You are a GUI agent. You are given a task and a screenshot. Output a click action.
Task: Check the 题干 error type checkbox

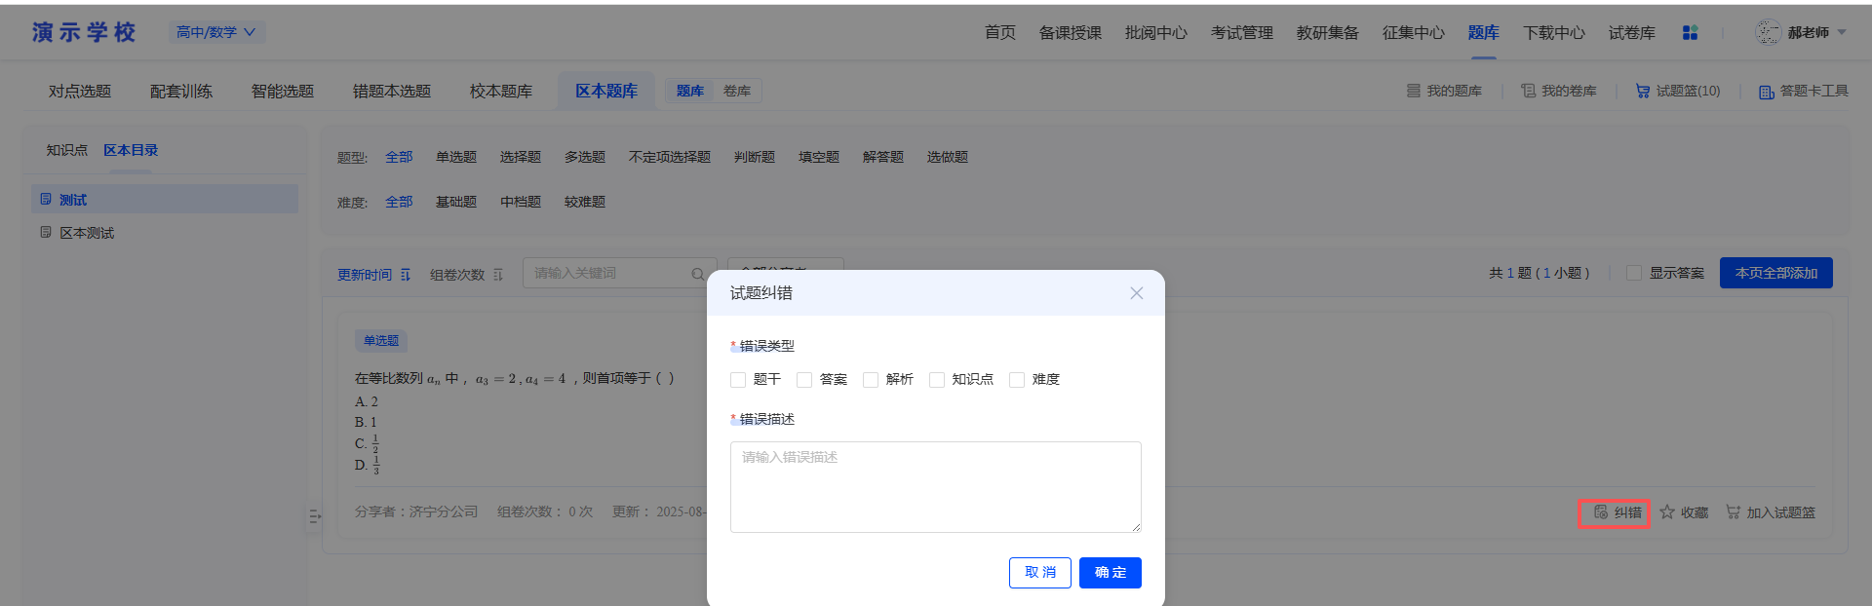click(x=738, y=380)
